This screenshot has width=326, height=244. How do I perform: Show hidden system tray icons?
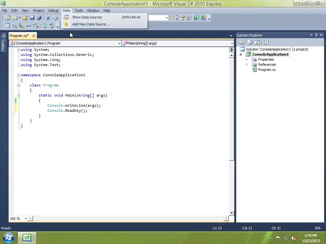pos(270,238)
